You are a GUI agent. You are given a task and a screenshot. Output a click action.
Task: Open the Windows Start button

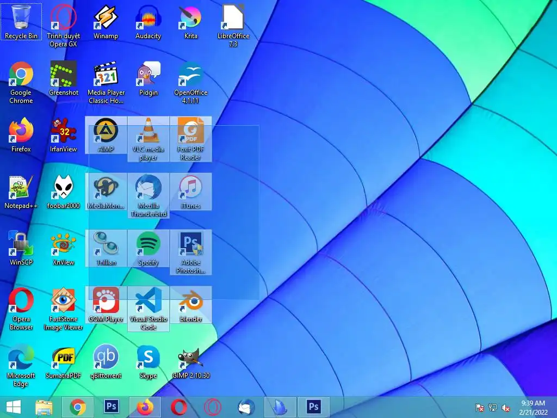[x=14, y=407]
